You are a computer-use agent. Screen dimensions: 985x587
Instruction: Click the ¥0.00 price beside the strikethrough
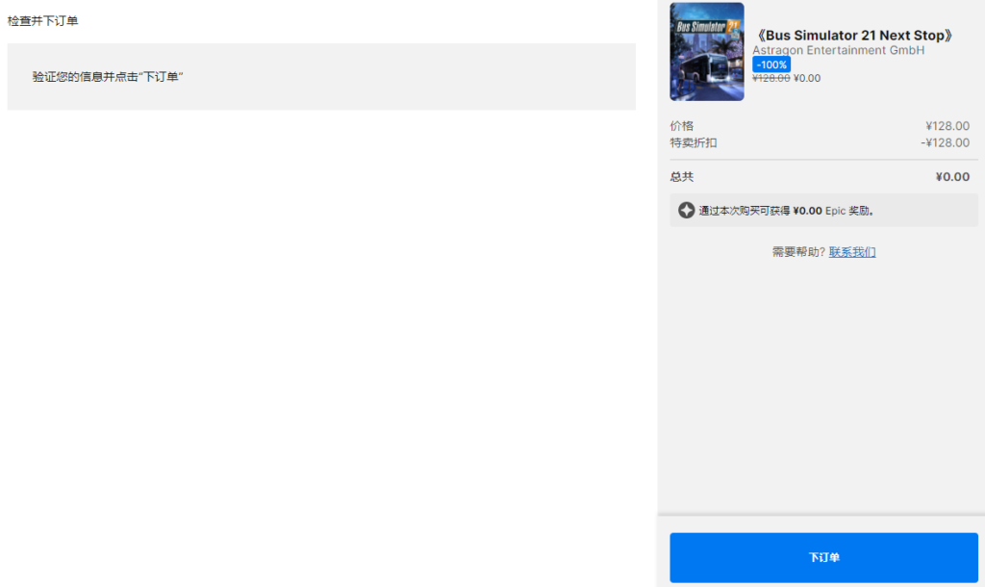tap(807, 78)
